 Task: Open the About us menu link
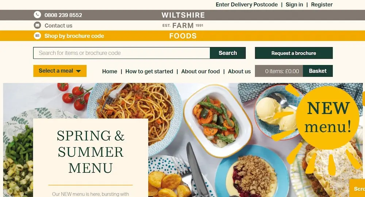click(x=239, y=72)
